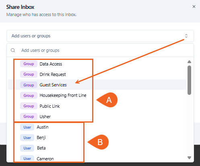
Task: Close the Share Inbox dialog
Action: (194, 6)
